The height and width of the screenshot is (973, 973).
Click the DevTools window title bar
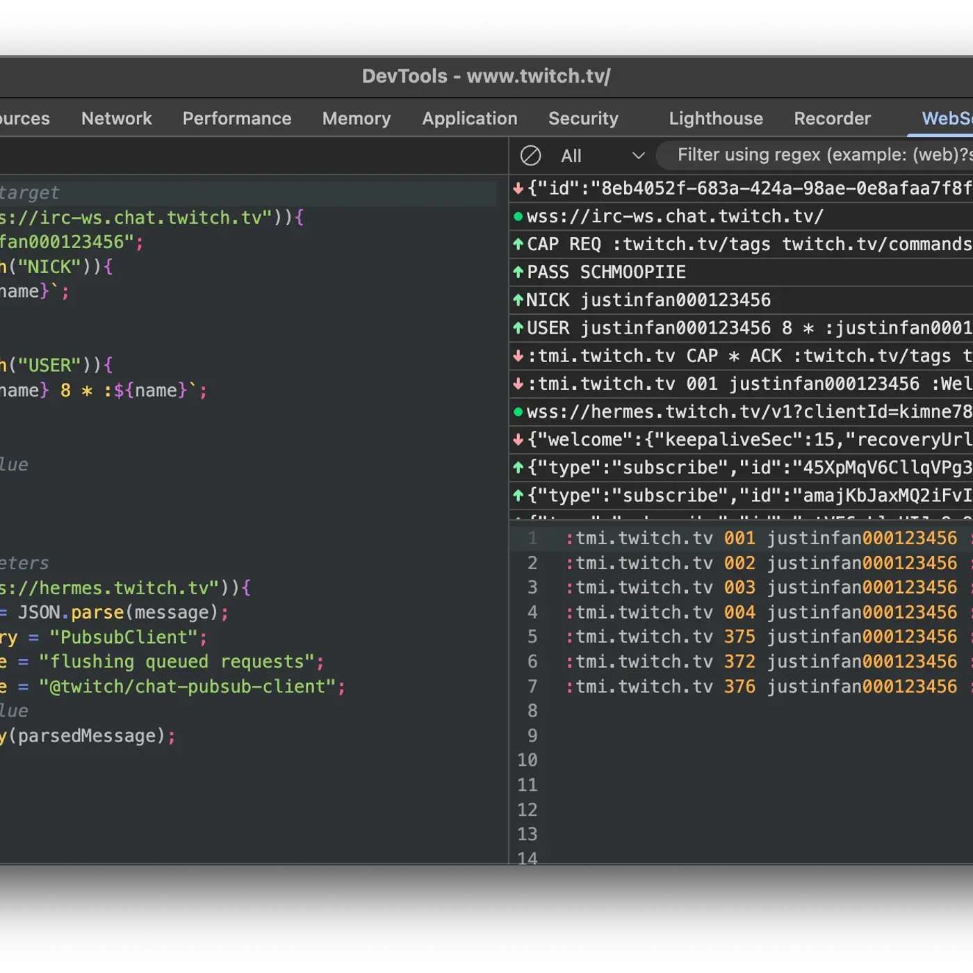click(x=486, y=76)
